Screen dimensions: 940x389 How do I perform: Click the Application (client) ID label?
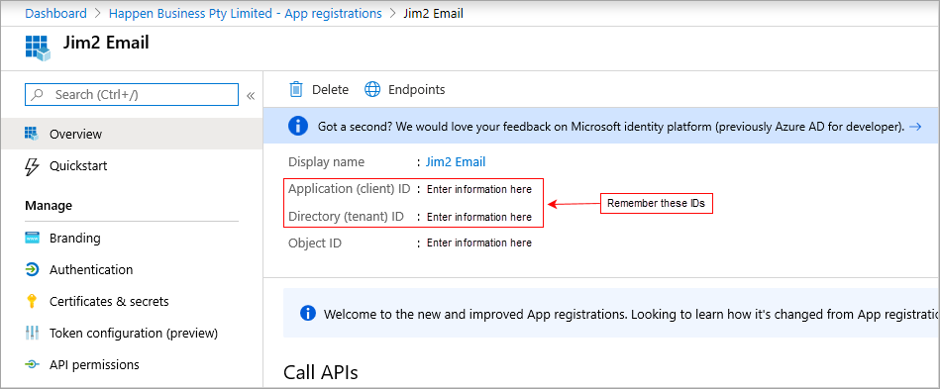pos(349,189)
